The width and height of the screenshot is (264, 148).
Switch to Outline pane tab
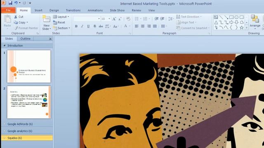click(26, 39)
